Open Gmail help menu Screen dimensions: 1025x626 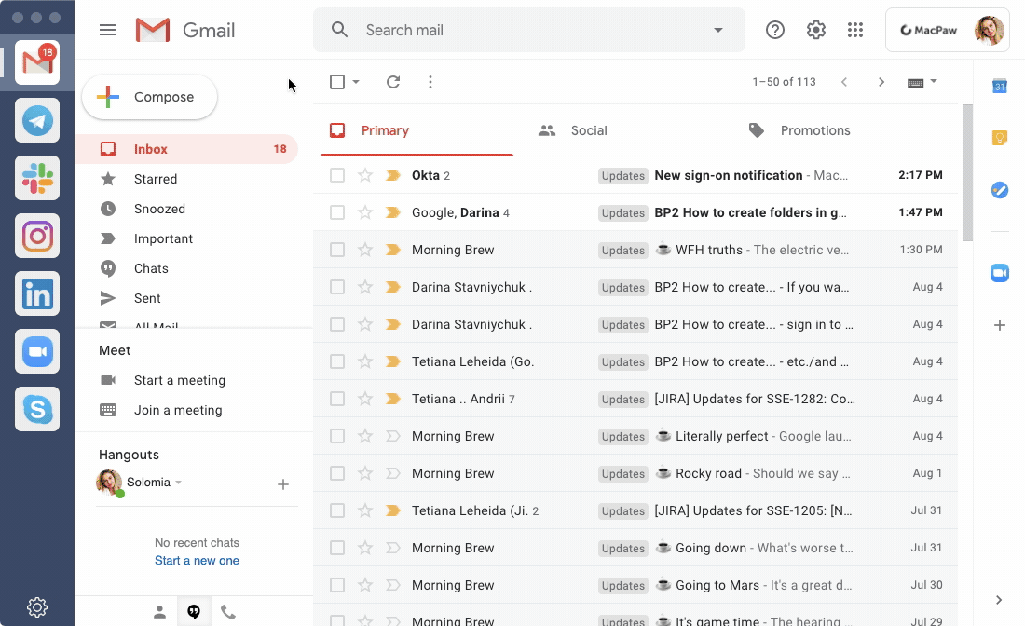(774, 29)
